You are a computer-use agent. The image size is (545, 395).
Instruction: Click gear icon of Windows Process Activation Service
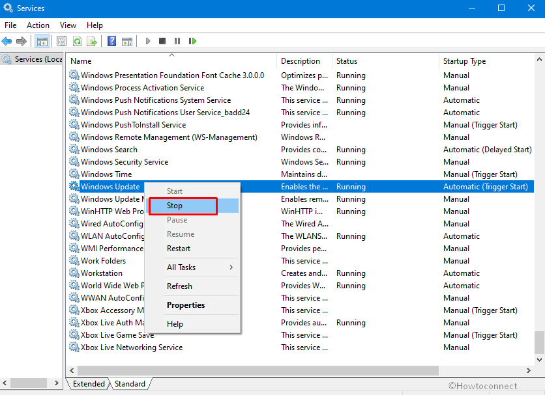coord(74,87)
